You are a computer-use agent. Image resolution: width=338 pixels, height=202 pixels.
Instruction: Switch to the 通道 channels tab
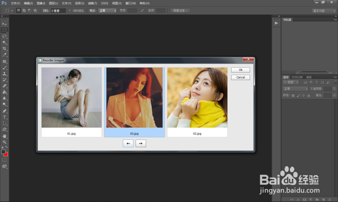point(309,77)
